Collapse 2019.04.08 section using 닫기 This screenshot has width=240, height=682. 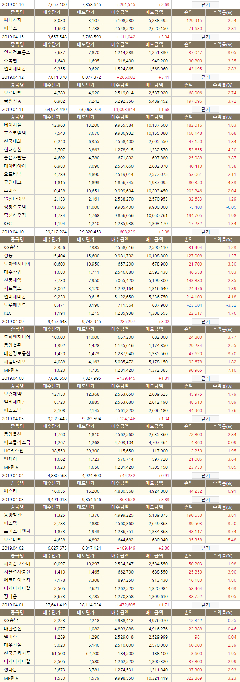click(x=205, y=378)
